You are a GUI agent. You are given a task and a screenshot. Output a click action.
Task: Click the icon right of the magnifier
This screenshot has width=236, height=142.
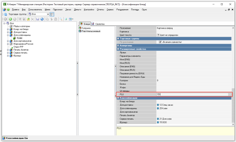click(x=66, y=19)
